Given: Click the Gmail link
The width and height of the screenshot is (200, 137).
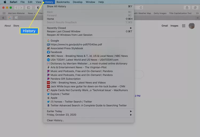Looking at the screenshot, I should [165, 26].
